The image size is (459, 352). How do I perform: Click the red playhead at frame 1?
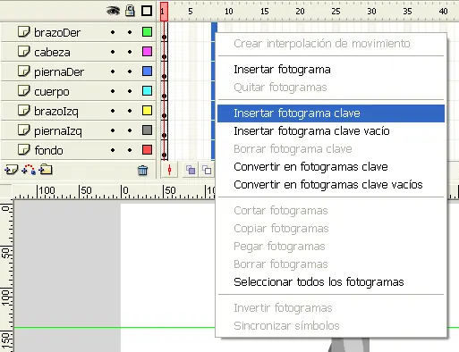(164, 12)
